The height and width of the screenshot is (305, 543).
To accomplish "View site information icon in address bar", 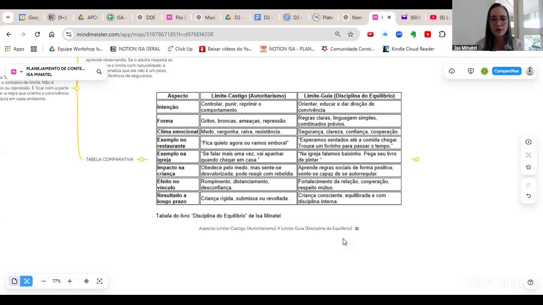I will tap(69, 34).
